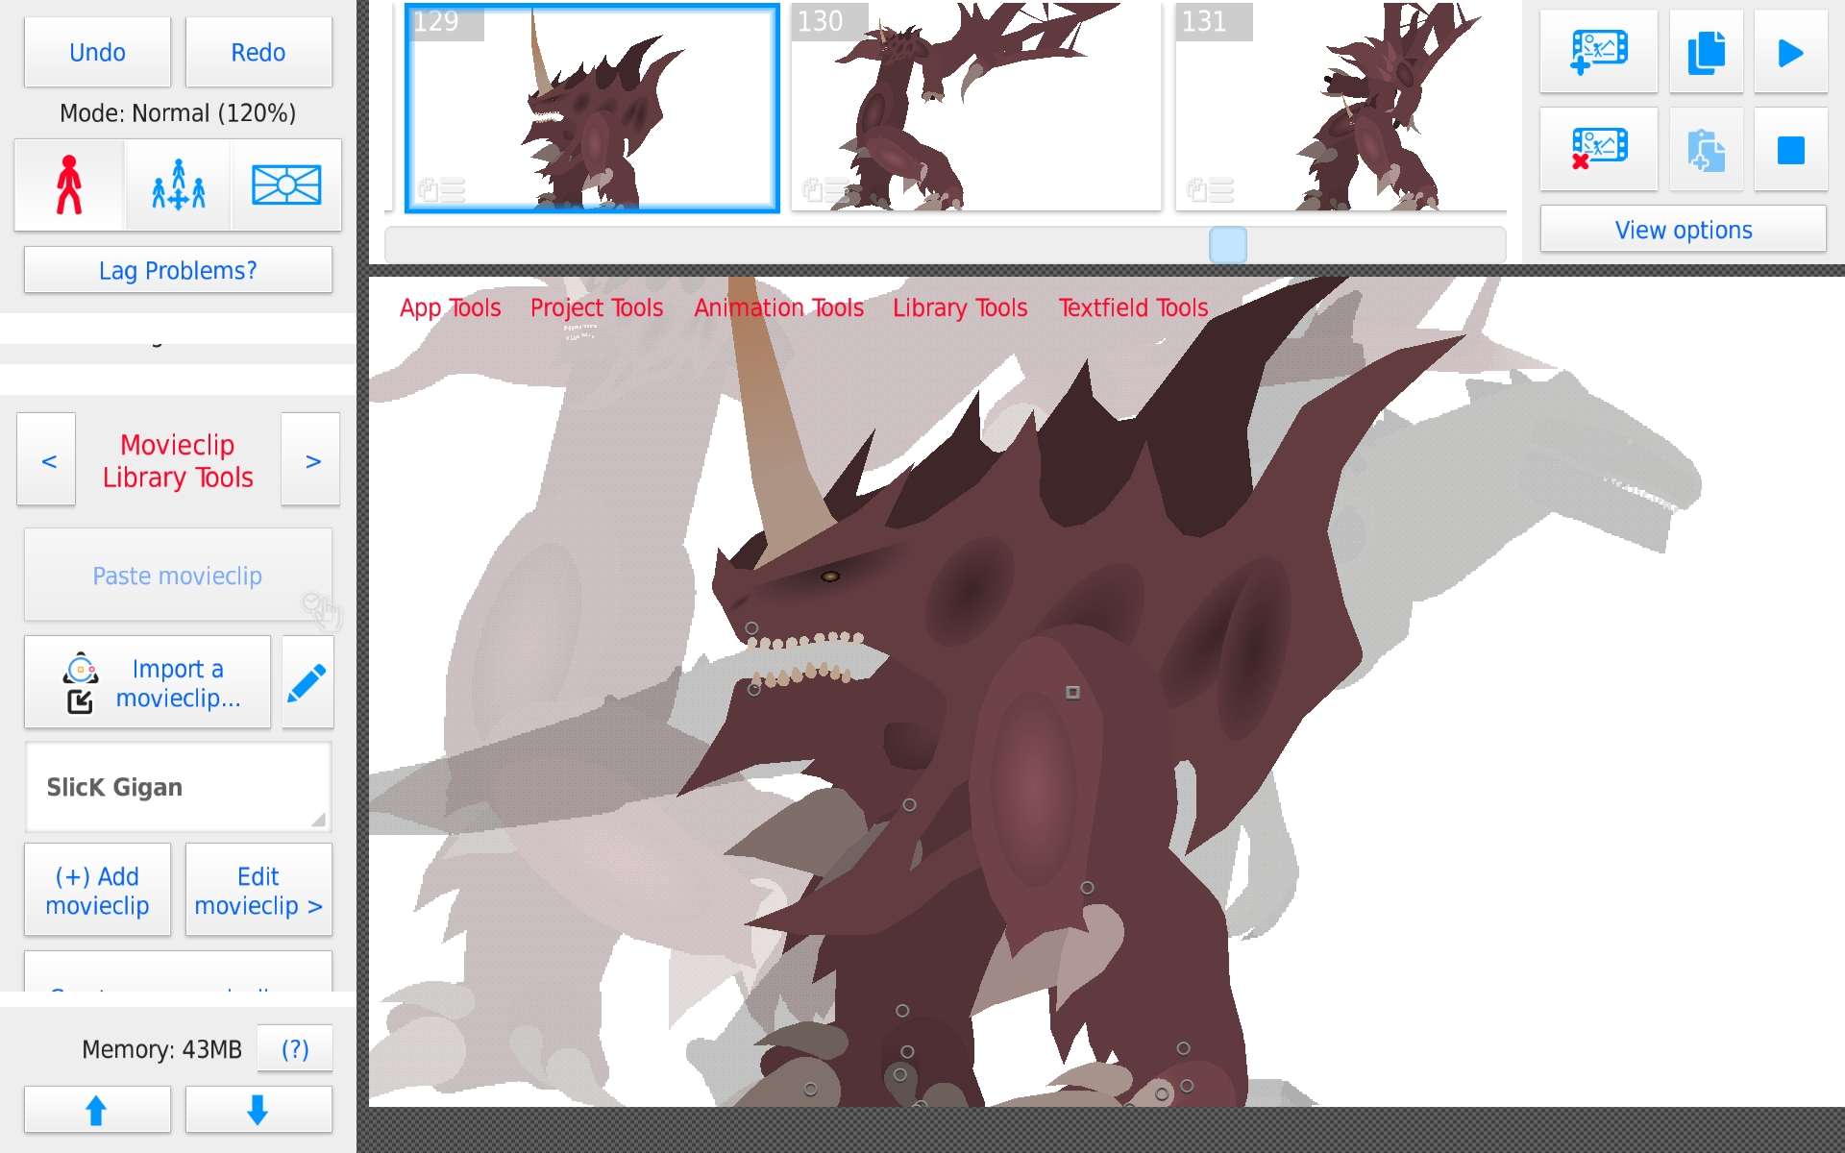Image resolution: width=1845 pixels, height=1153 pixels.
Task: Go to next tools panel arrow
Action: (311, 460)
